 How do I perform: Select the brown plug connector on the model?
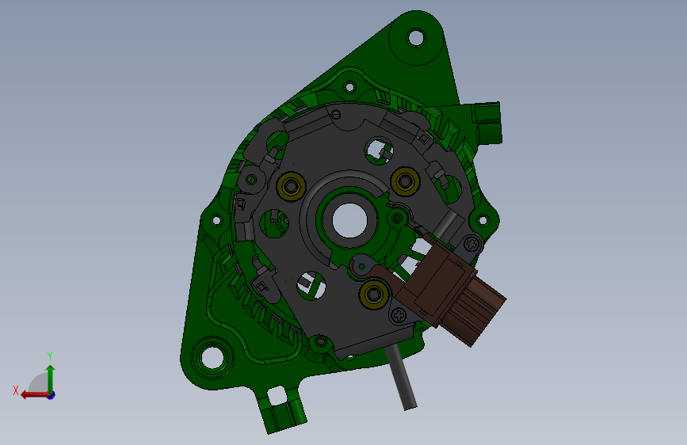tap(453, 289)
